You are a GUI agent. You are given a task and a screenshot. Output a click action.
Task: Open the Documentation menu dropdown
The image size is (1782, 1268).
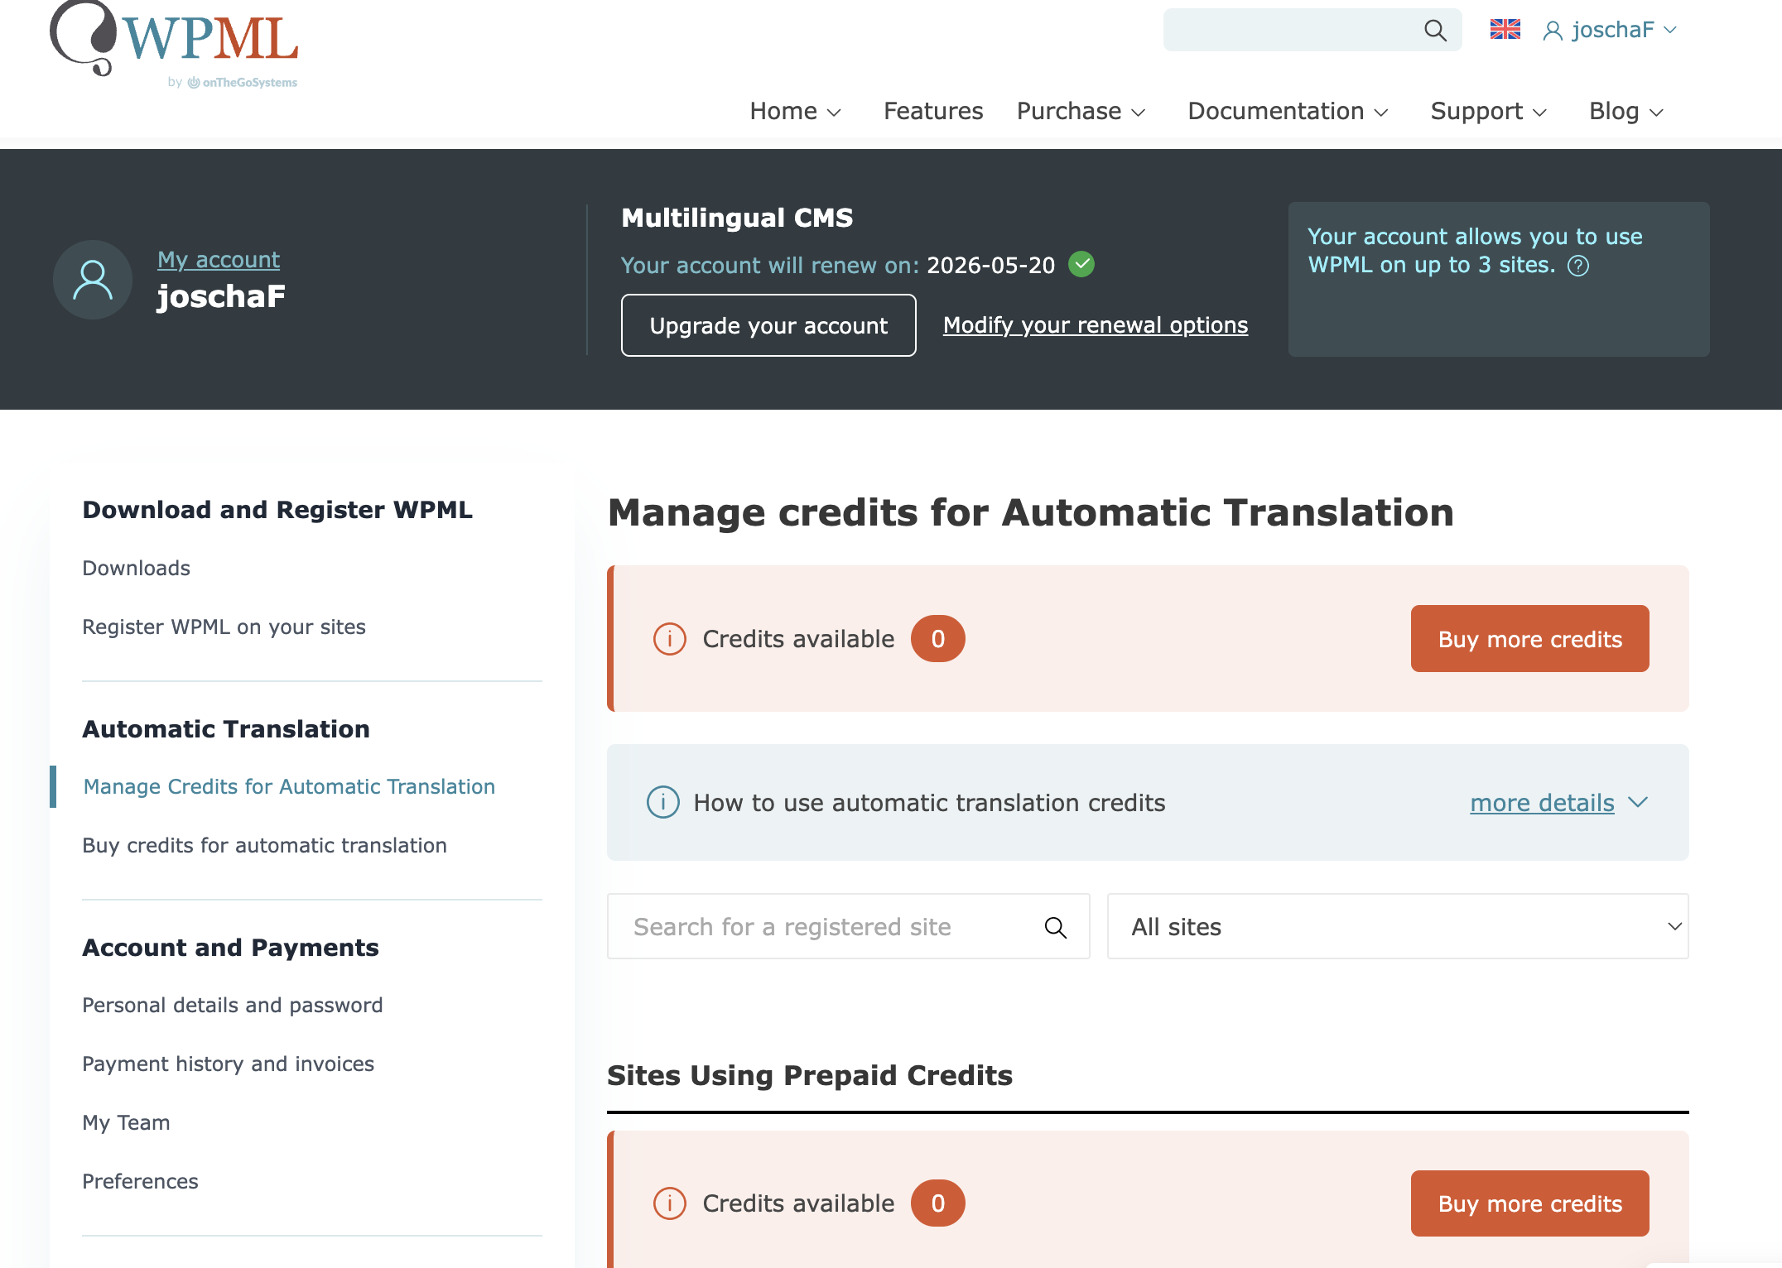click(x=1288, y=111)
